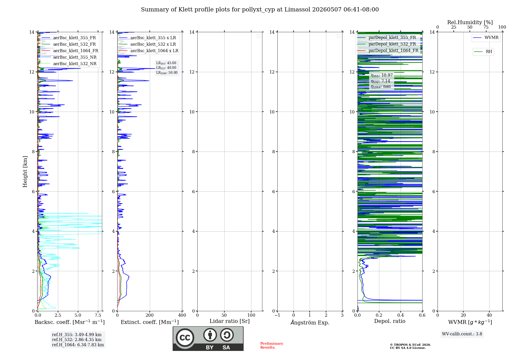Click the η532: 7.14 annotation
This screenshot has height=353, width=520.
point(380,81)
